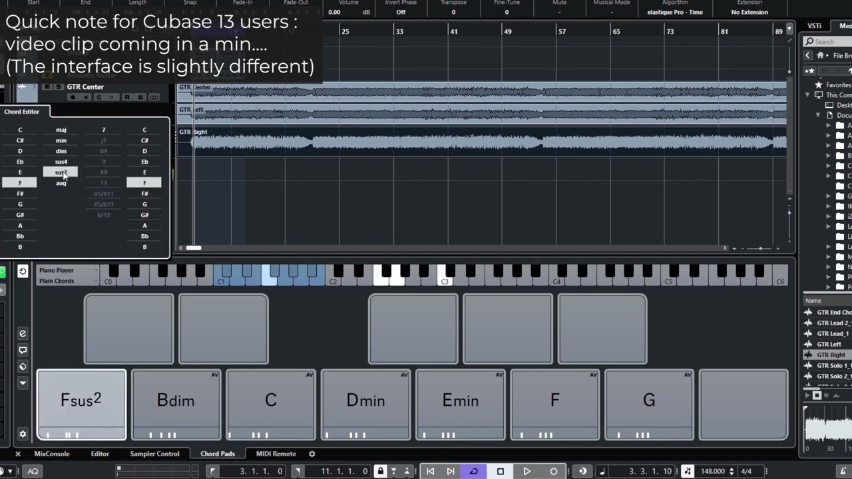Click the time format note icon
This screenshot has height=479, width=852.
click(x=602, y=471)
